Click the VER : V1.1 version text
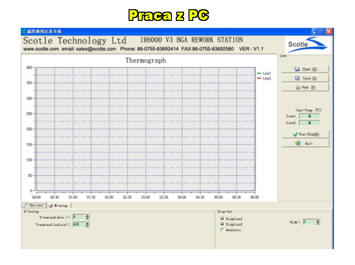The width and height of the screenshot is (355, 265). point(251,49)
